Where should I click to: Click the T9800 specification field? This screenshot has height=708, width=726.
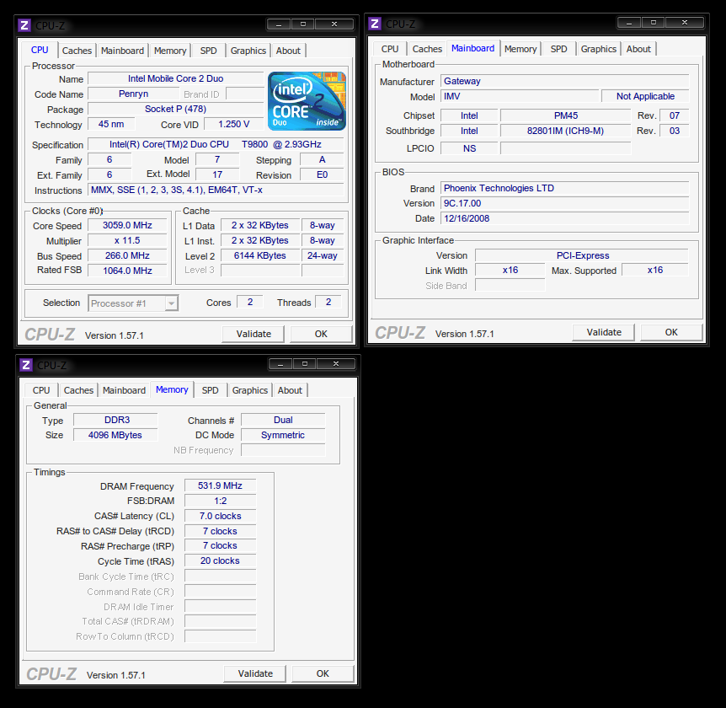point(216,144)
